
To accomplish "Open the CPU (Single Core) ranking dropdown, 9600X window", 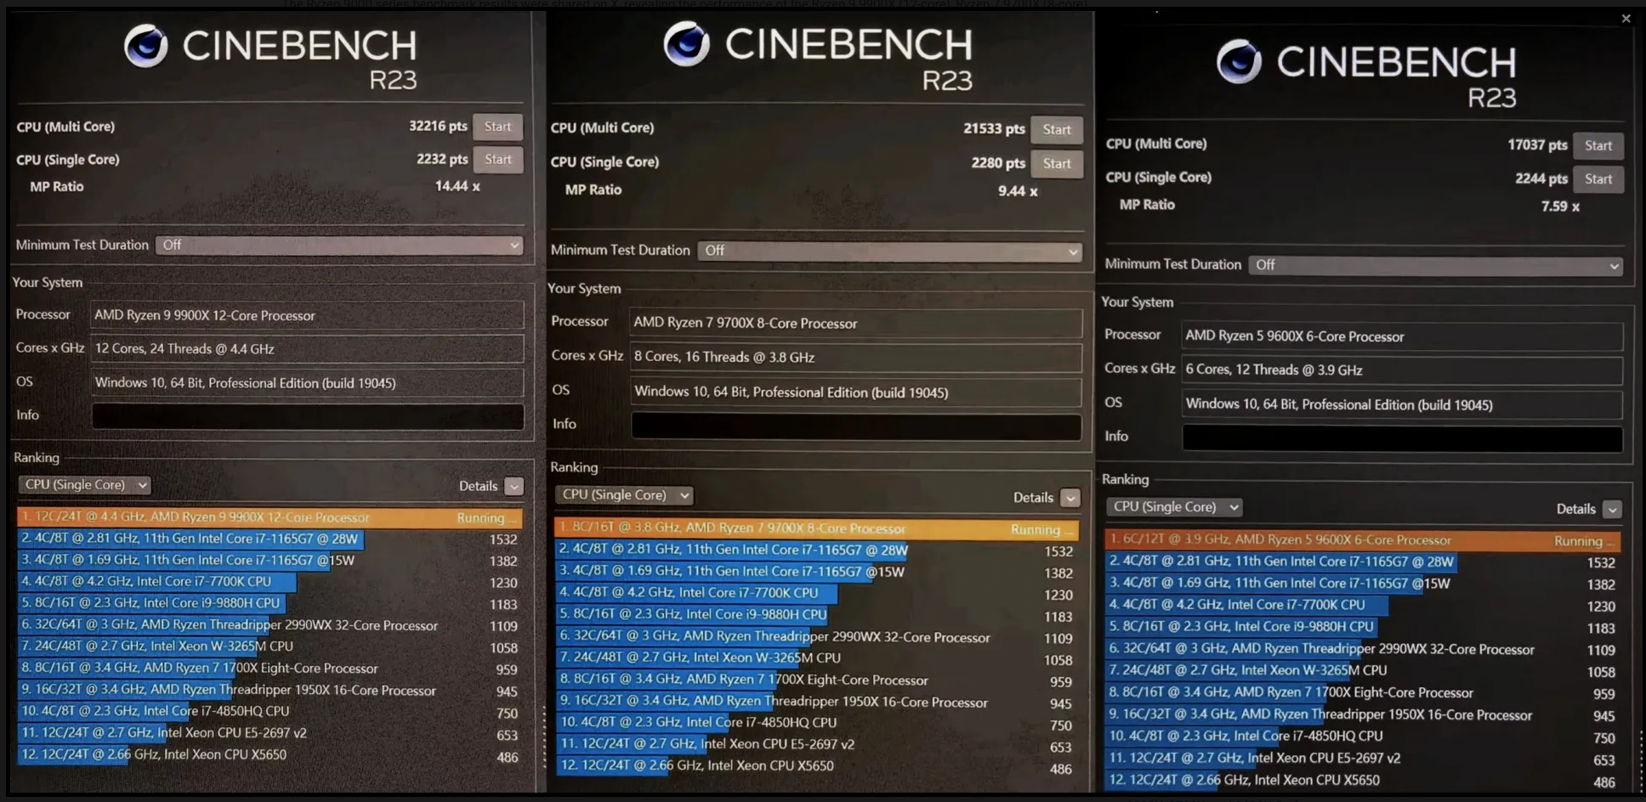I will pyautogui.click(x=1174, y=506).
